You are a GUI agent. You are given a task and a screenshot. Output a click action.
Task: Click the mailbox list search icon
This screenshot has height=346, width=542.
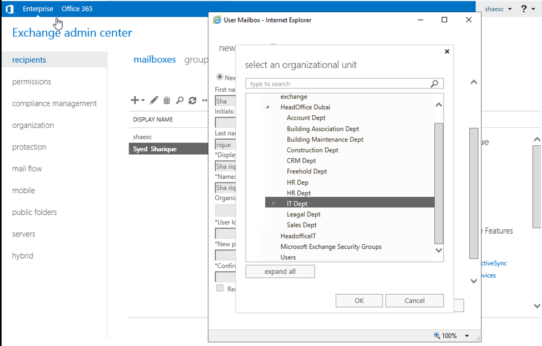pyautogui.click(x=180, y=100)
